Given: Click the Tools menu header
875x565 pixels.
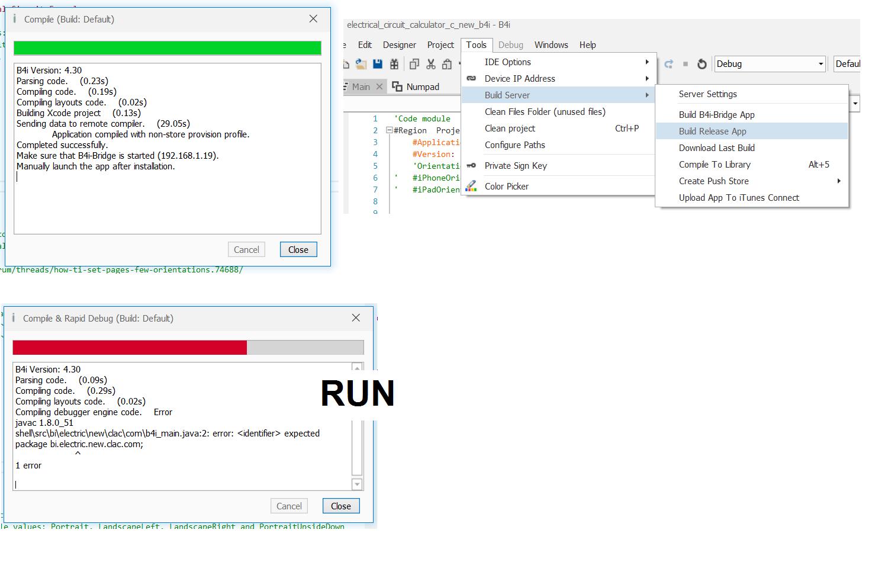Looking at the screenshot, I should click(476, 45).
